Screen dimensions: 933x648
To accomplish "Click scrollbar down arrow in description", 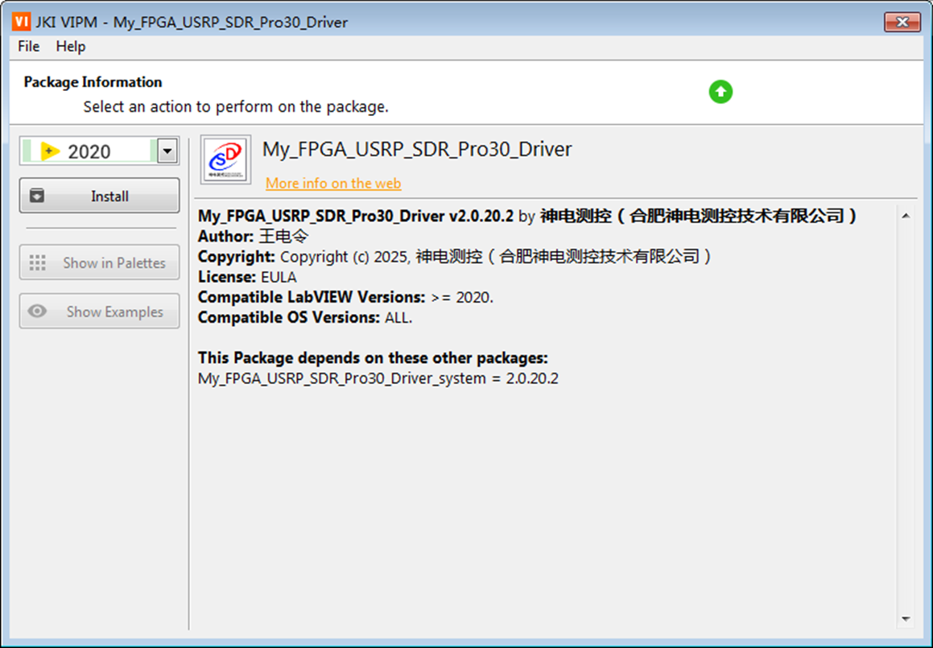I will tap(906, 619).
